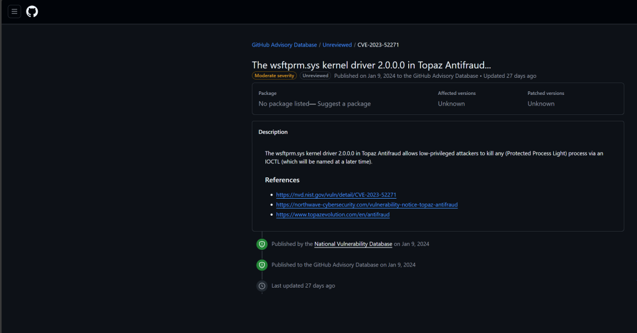
Task: Click the Suggest a package link
Action: [x=344, y=104]
